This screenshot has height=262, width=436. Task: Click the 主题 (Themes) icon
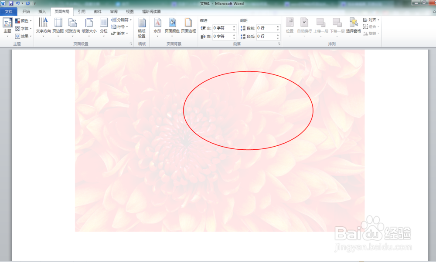coord(7,26)
